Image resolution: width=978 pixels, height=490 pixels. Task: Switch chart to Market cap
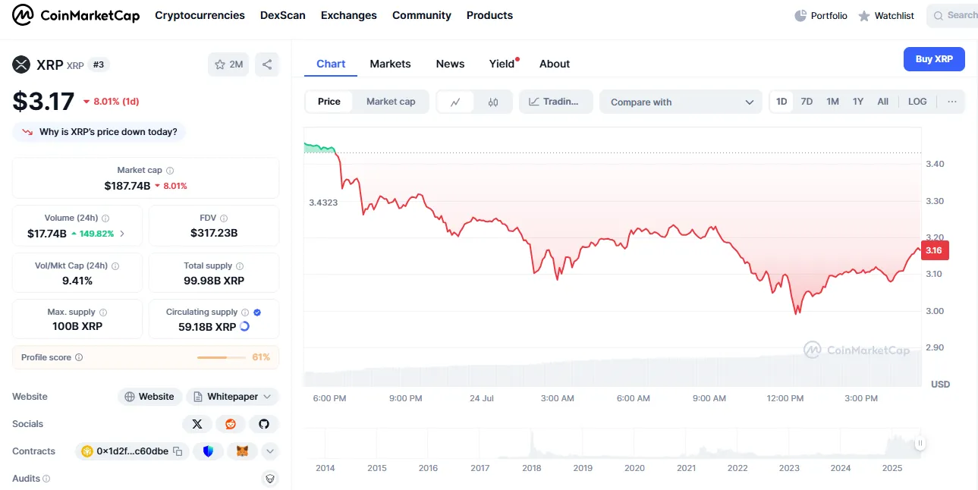(x=391, y=102)
